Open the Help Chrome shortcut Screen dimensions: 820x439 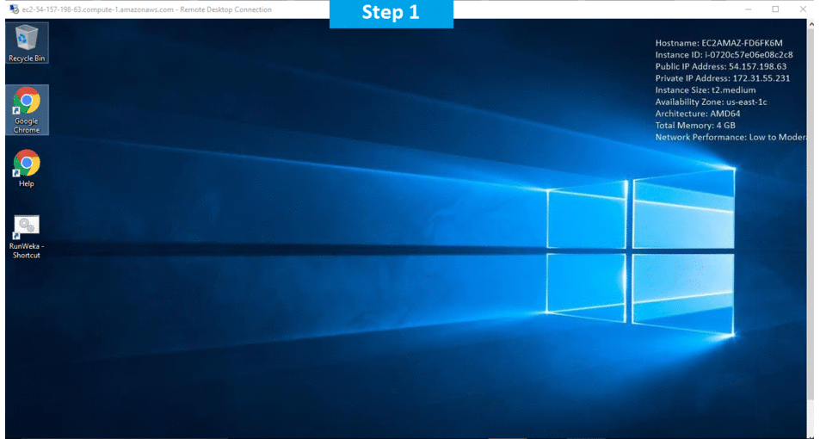(27, 167)
